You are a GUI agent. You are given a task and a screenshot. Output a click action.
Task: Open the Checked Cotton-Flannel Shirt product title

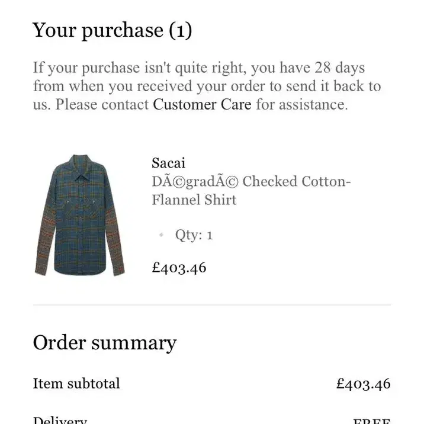point(251,191)
